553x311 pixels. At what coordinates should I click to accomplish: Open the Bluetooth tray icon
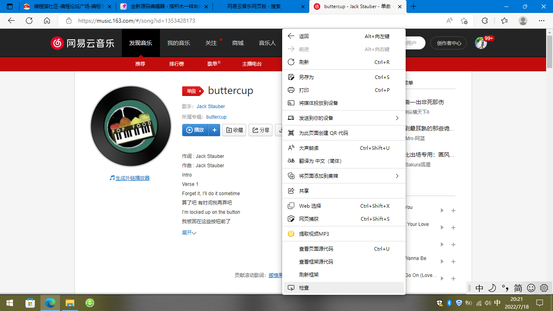(449, 303)
